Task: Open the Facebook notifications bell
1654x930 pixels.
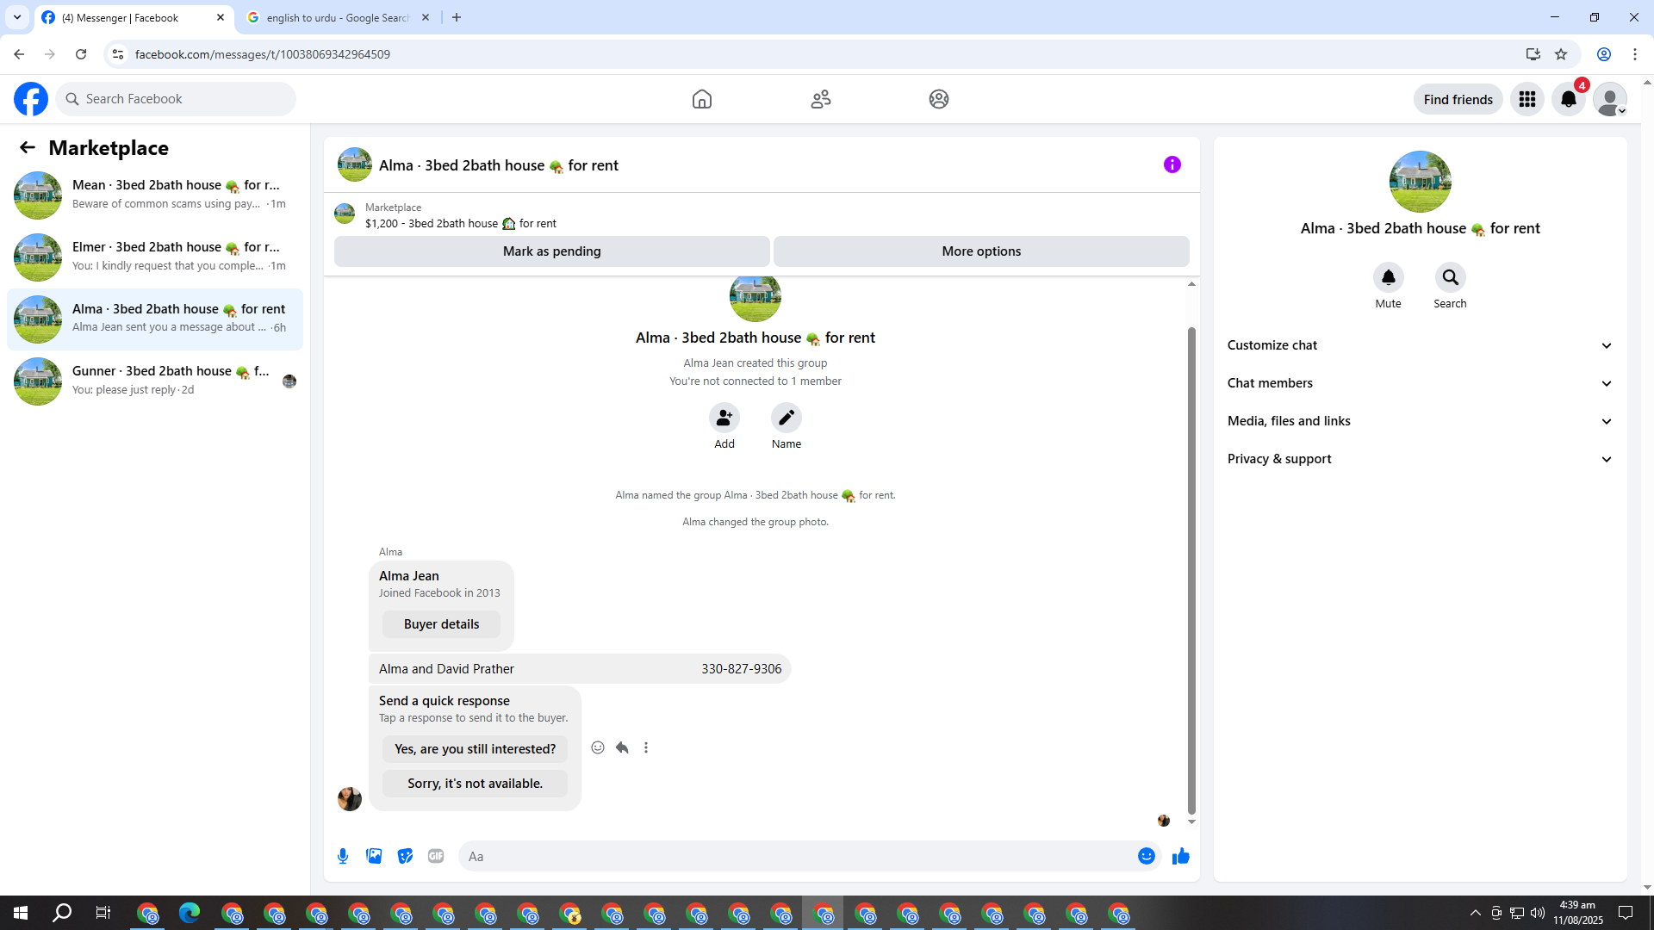Action: (1568, 99)
